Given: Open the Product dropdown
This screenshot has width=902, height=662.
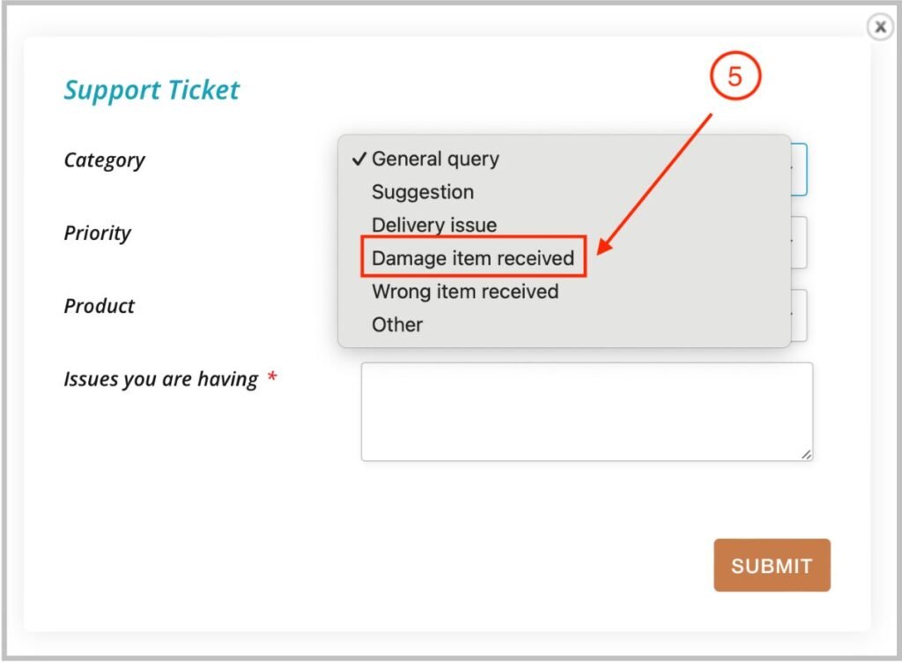Looking at the screenshot, I should [798, 316].
